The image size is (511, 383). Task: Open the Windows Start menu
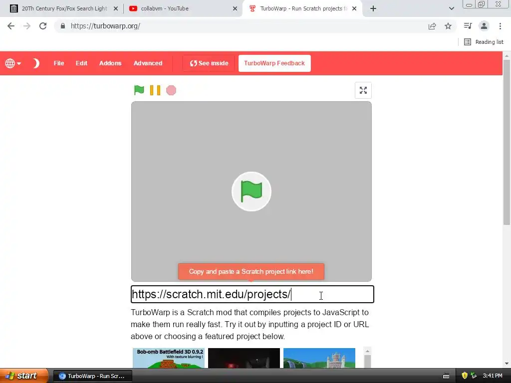pyautogui.click(x=24, y=376)
